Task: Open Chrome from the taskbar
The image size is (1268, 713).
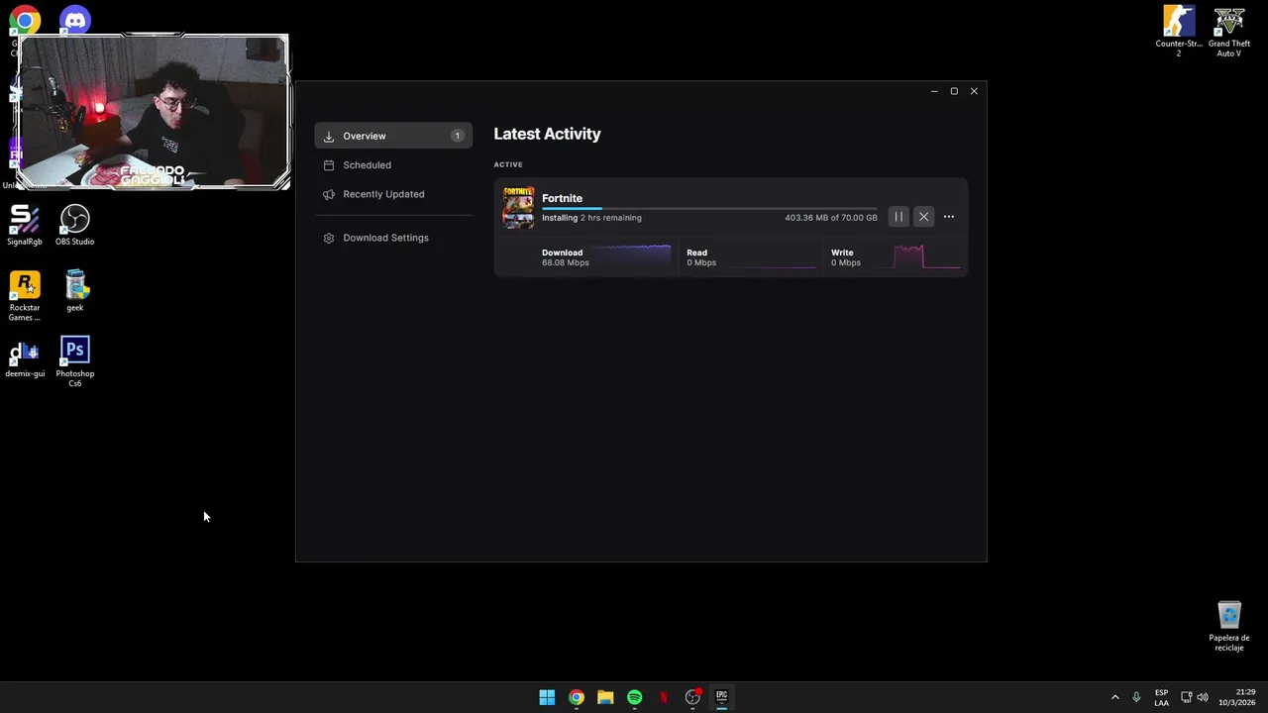Action: click(x=576, y=697)
